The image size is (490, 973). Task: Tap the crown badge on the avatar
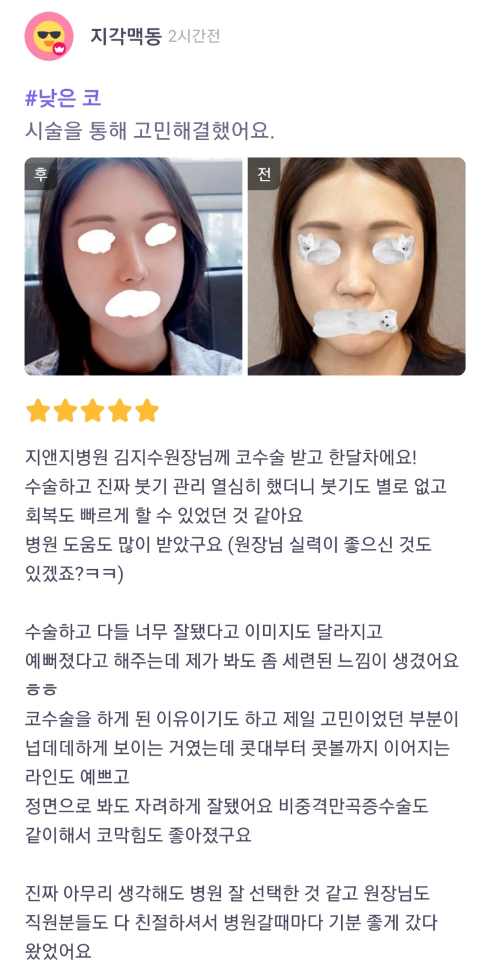coord(59,50)
